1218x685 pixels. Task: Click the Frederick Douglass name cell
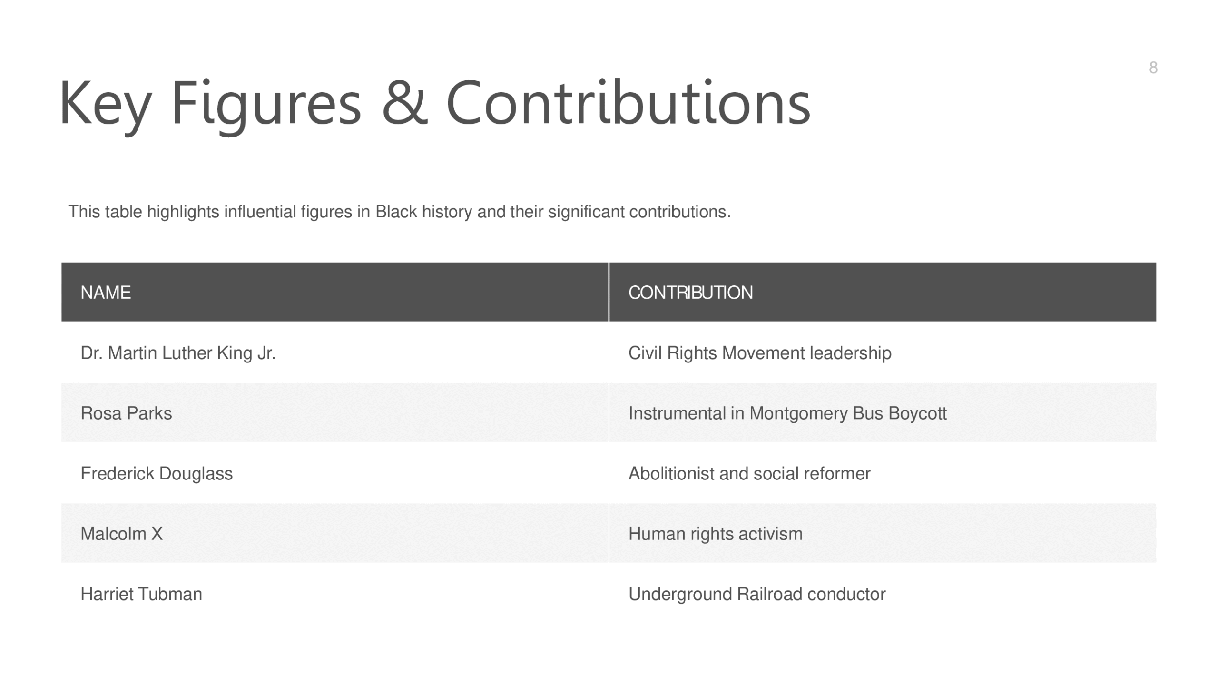(157, 473)
